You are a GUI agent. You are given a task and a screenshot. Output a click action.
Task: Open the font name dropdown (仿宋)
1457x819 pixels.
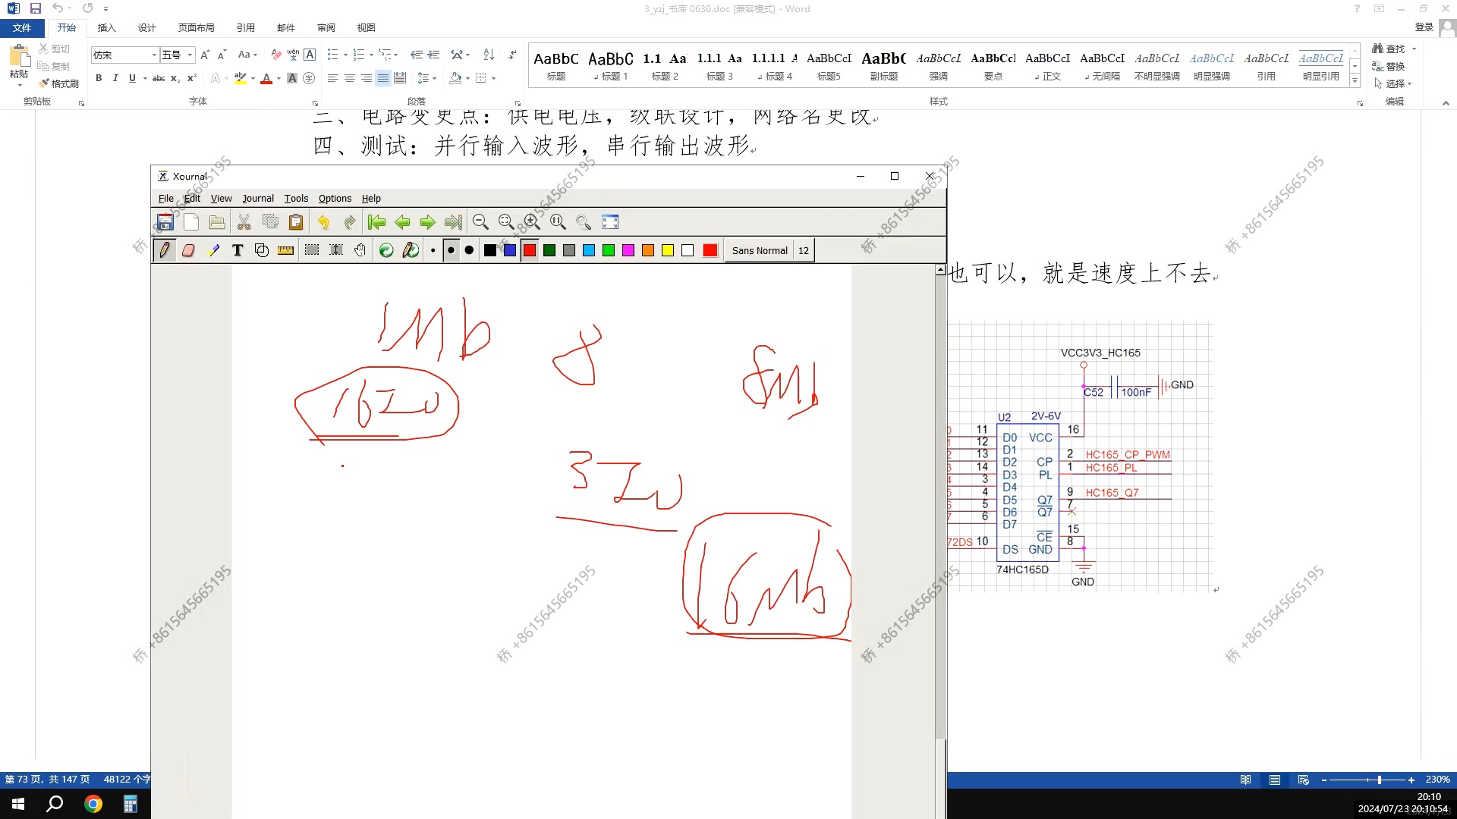[154, 55]
